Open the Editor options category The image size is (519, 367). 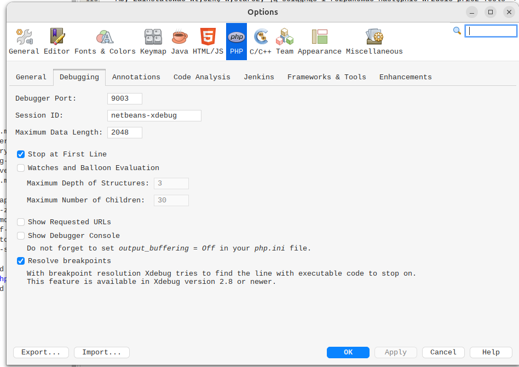coord(57,42)
